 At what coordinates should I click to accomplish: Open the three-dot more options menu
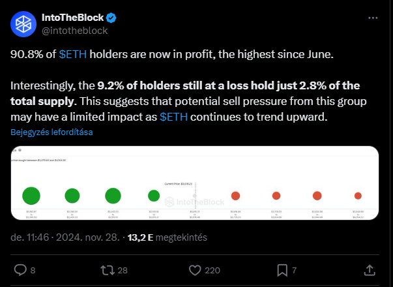click(x=373, y=18)
